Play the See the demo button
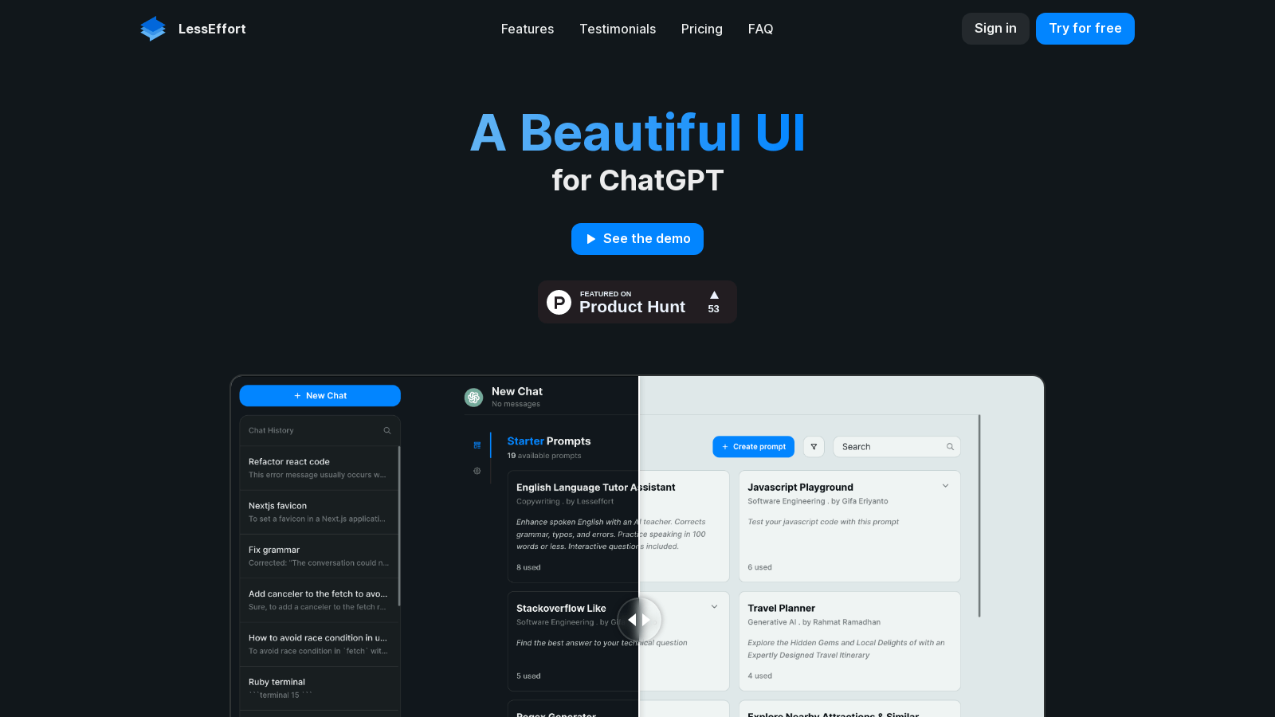 point(637,239)
